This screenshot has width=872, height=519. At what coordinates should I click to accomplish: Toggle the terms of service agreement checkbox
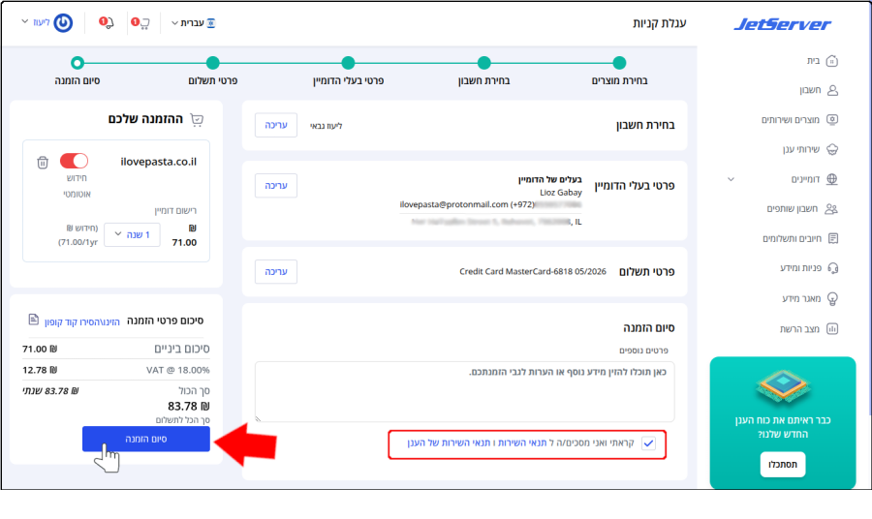pos(648,443)
